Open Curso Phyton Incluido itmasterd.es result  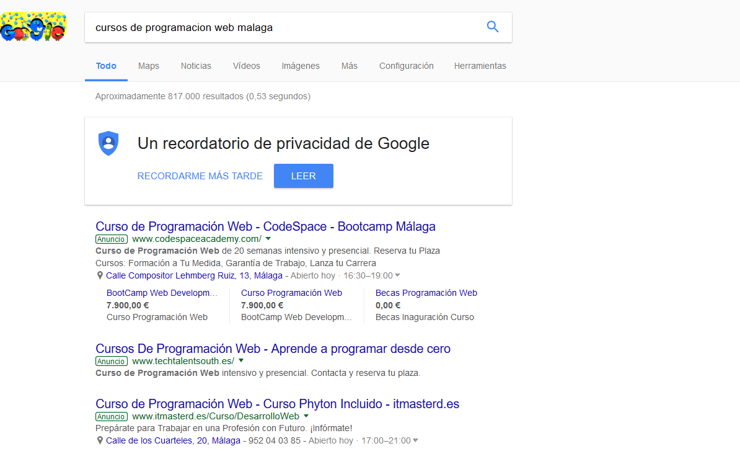click(277, 404)
